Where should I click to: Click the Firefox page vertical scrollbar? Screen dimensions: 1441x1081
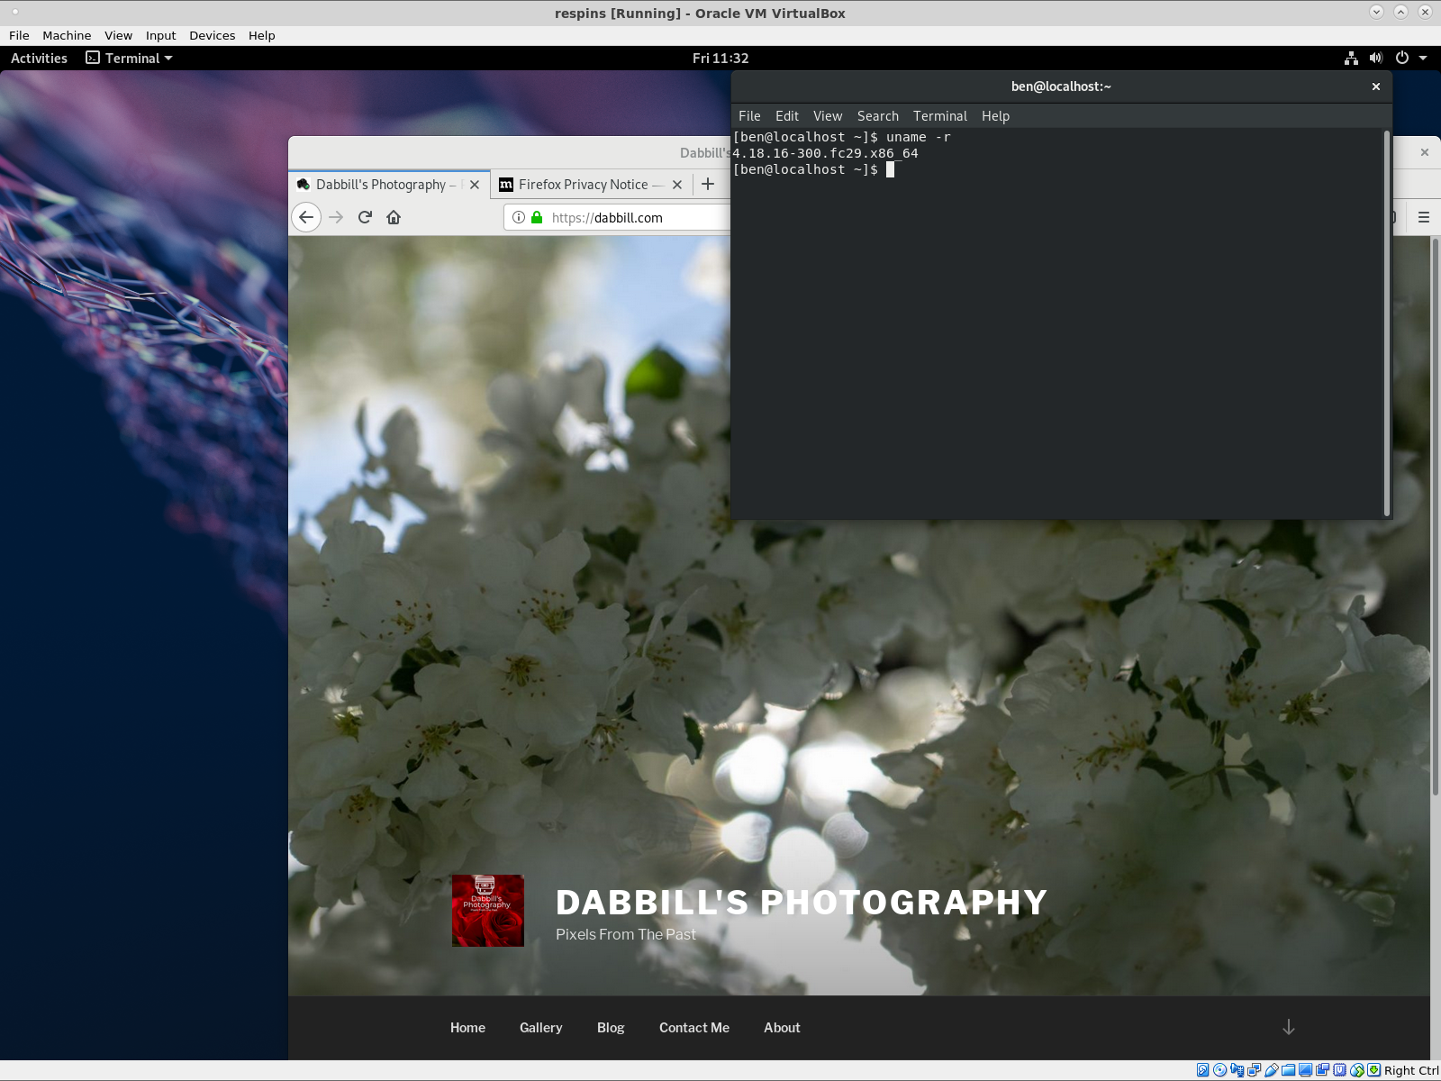click(1436, 516)
